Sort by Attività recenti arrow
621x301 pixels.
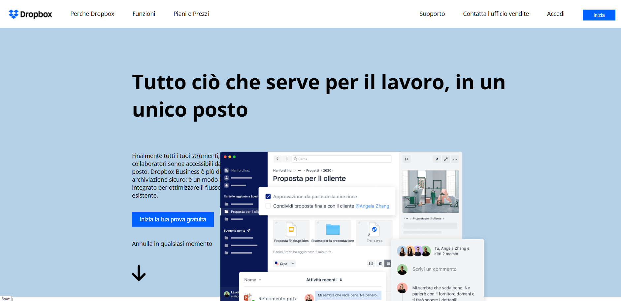click(x=341, y=280)
